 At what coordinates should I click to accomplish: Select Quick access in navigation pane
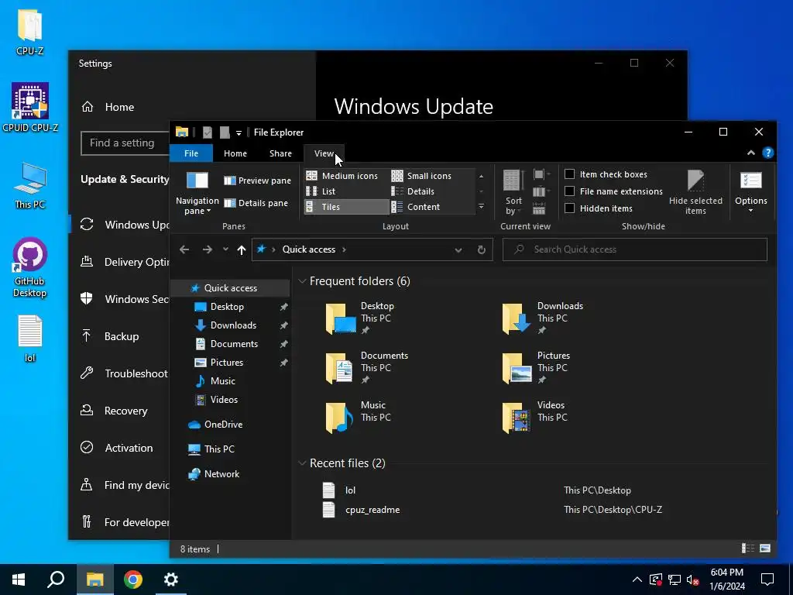(x=231, y=288)
